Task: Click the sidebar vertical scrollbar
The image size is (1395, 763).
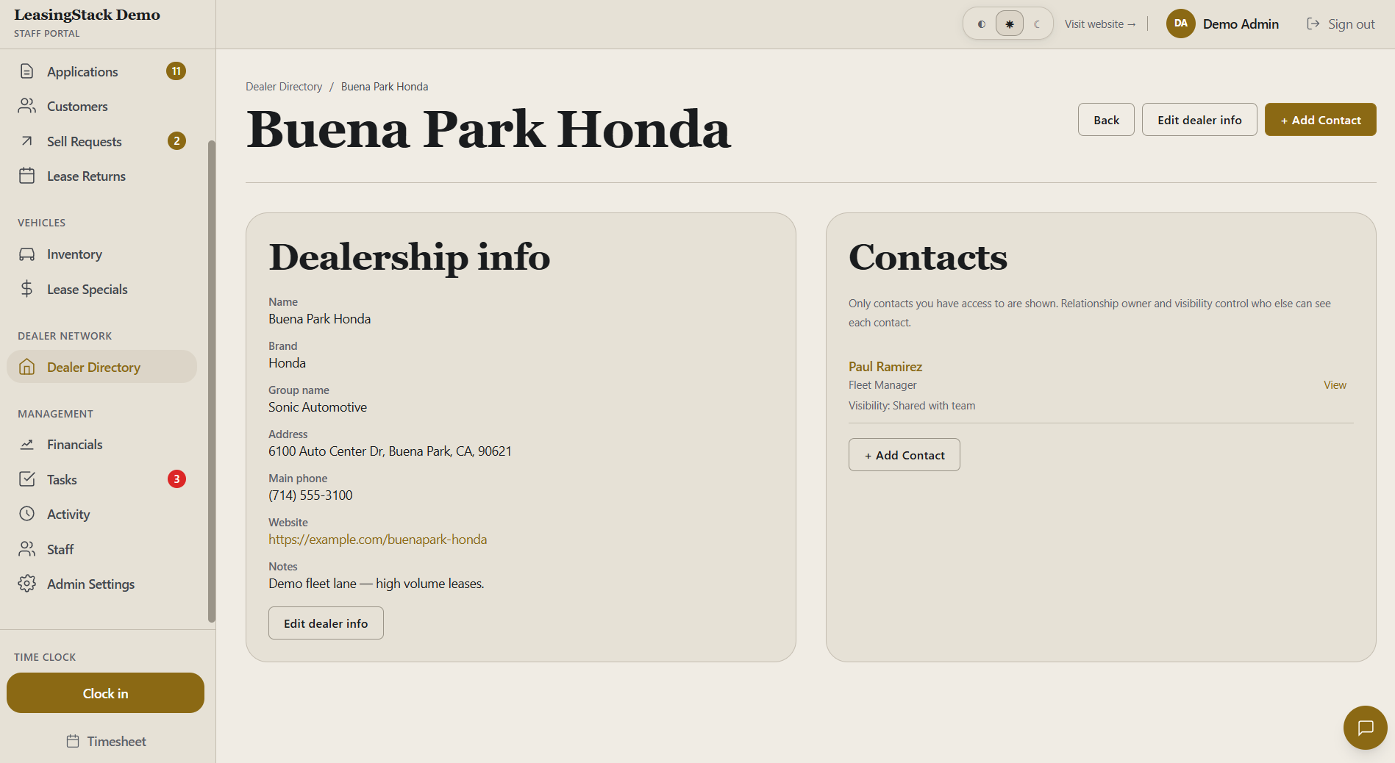Action: click(x=212, y=381)
